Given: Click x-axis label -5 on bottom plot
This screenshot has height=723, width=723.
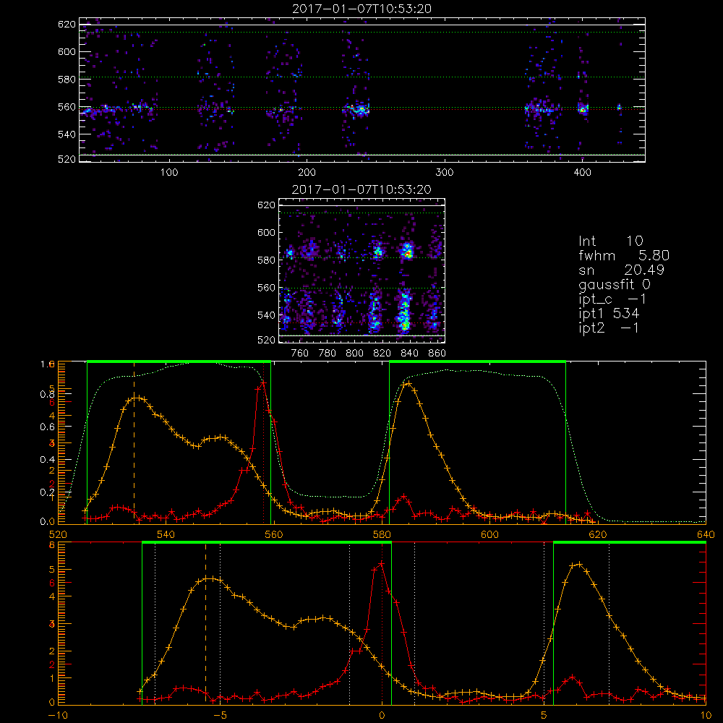Looking at the screenshot, I should pyautogui.click(x=220, y=716).
